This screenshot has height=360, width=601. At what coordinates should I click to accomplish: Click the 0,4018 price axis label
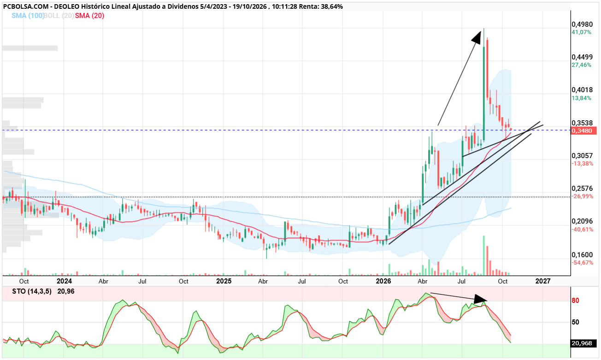pos(582,90)
